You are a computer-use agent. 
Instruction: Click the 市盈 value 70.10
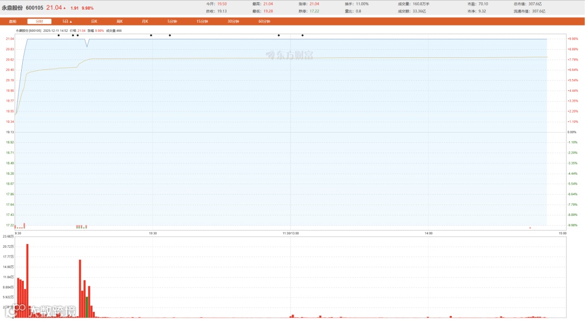[x=483, y=4]
